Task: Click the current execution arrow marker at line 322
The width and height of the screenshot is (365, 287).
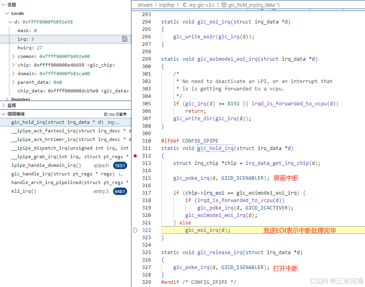Action: click(x=135, y=230)
